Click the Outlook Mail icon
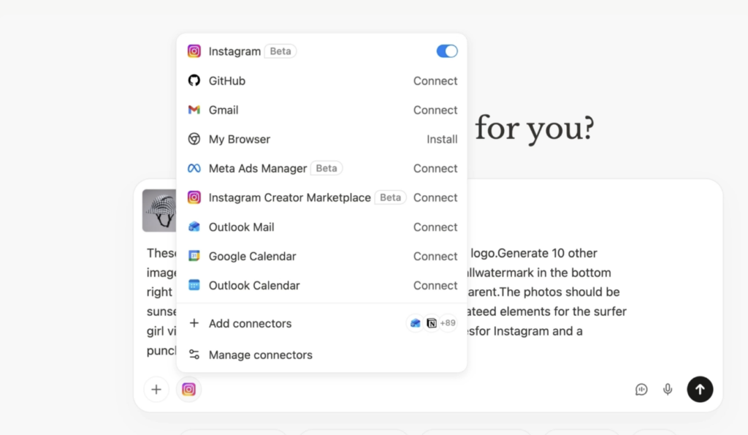 tap(194, 227)
